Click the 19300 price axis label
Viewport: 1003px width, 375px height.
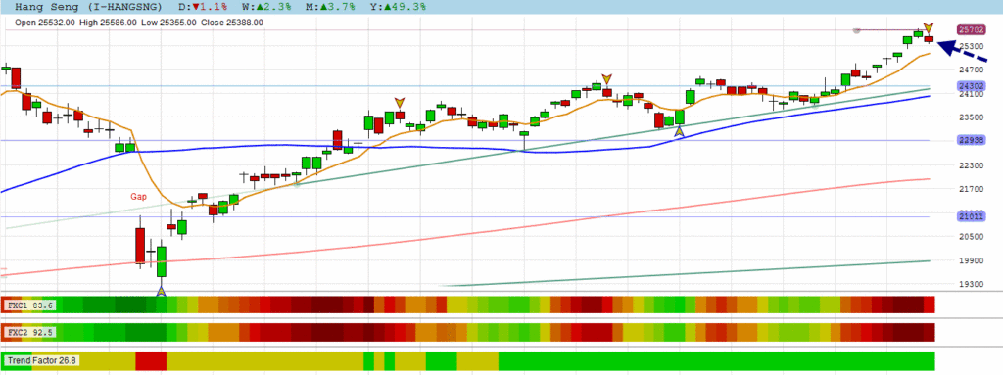[x=971, y=284]
